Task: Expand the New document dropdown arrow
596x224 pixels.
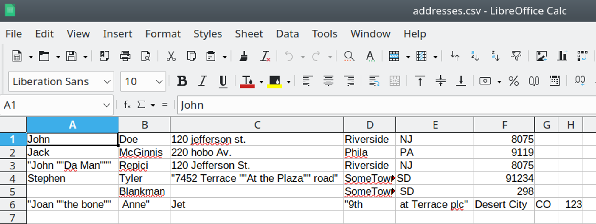Action: pyautogui.click(x=30, y=57)
